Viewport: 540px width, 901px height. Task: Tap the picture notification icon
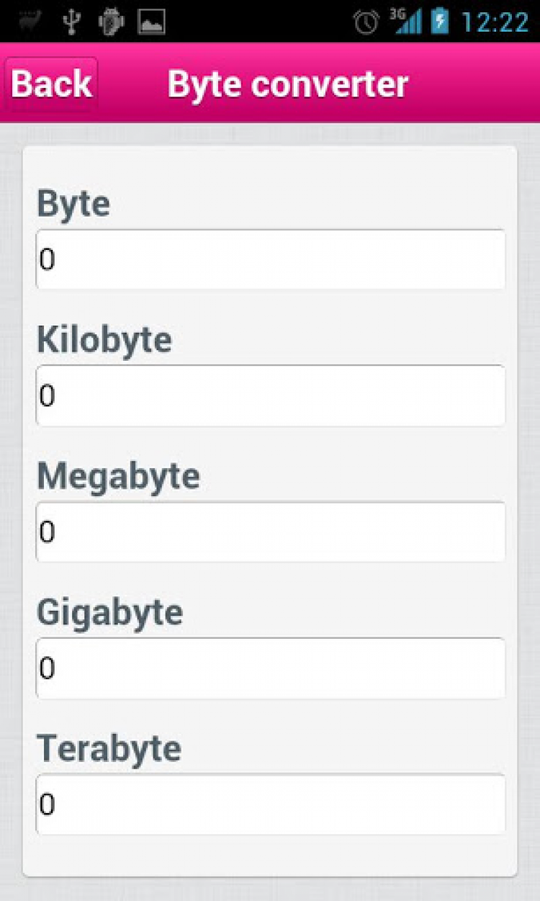(x=151, y=22)
